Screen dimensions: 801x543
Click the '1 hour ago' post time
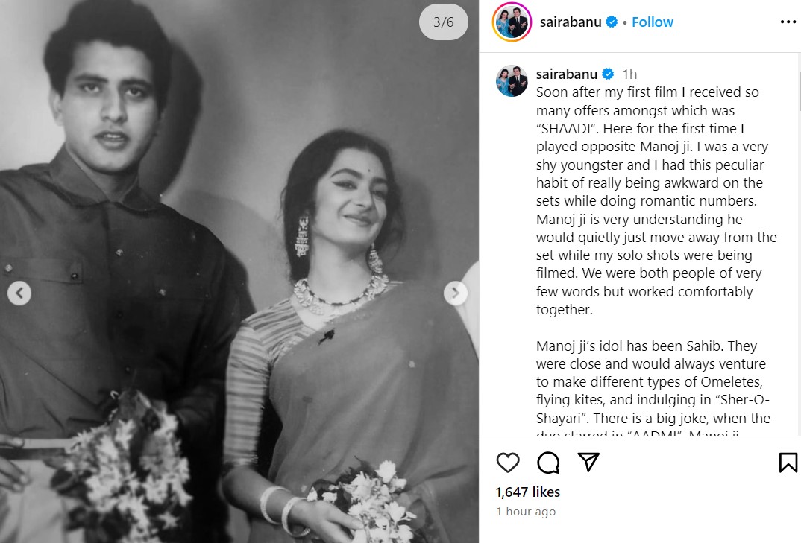pos(525,512)
